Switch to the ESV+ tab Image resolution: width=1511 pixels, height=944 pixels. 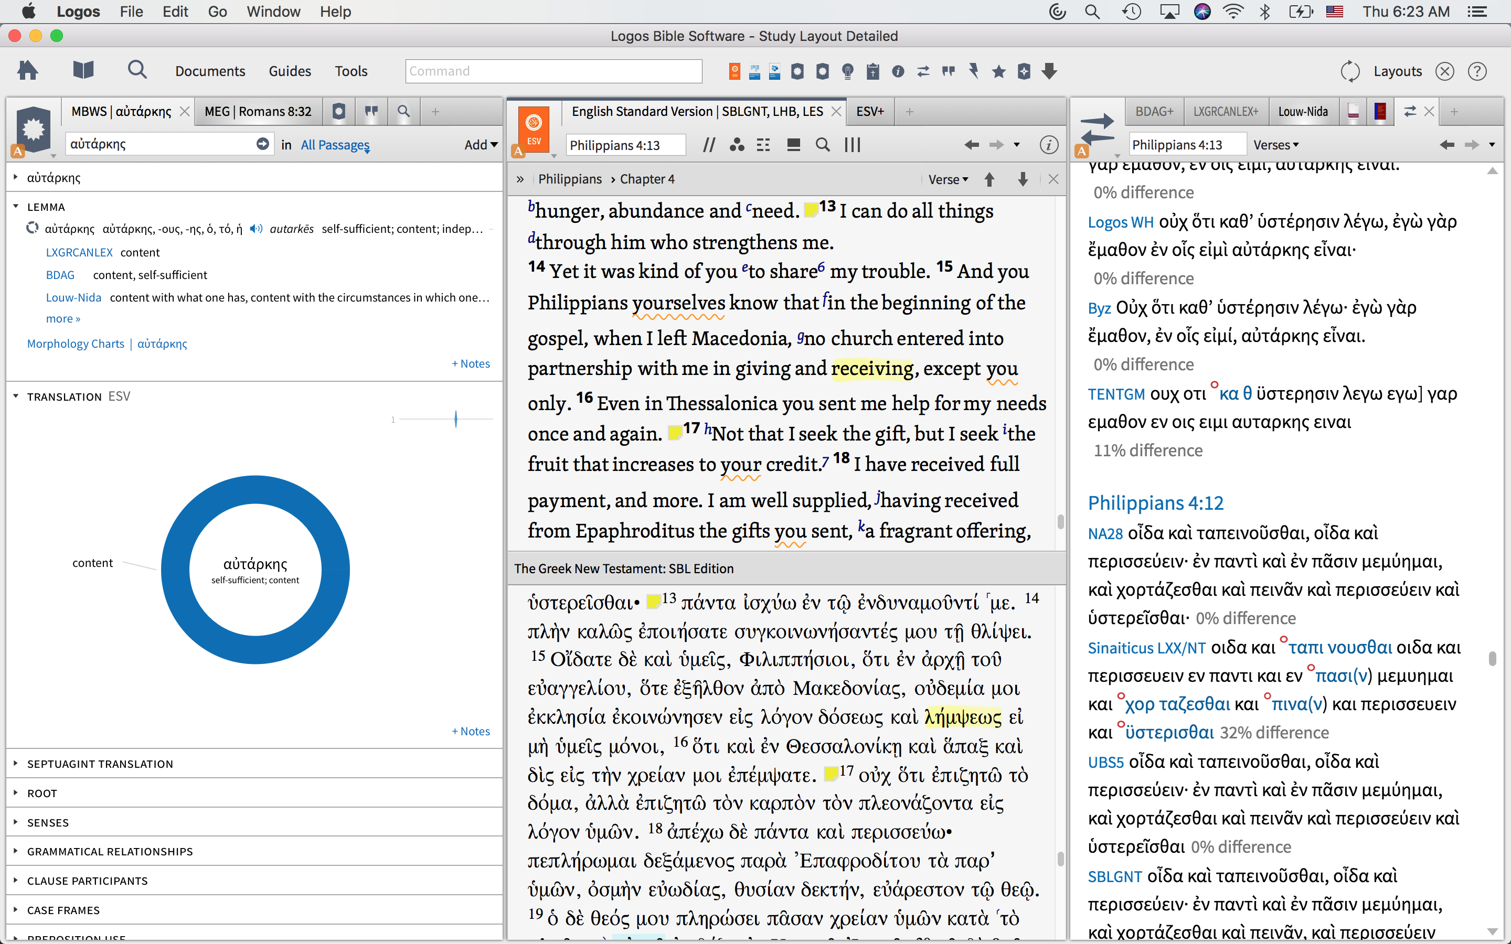870,111
